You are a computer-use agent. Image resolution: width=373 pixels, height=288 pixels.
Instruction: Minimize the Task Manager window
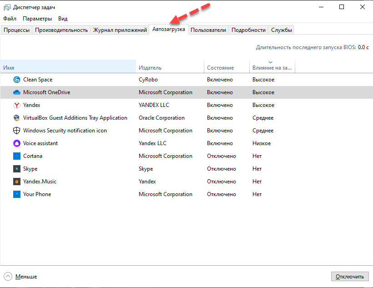pos(321,7)
